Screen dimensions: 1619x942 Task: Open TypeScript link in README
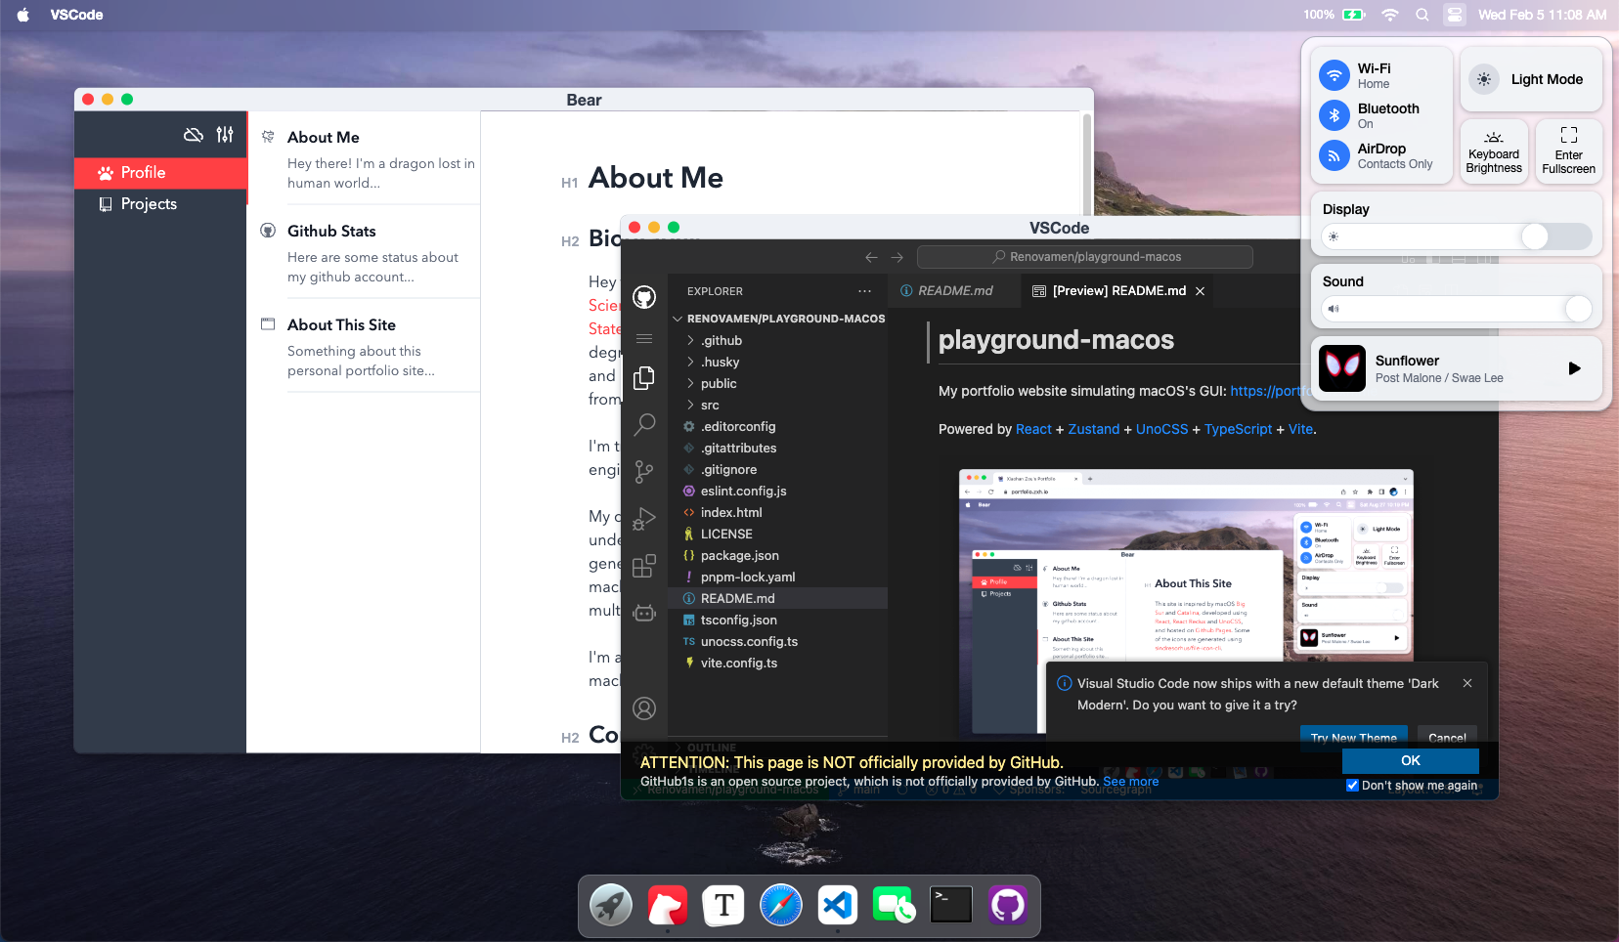pos(1238,429)
